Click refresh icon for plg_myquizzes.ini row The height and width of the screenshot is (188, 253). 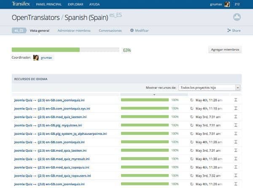click(x=192, y=125)
